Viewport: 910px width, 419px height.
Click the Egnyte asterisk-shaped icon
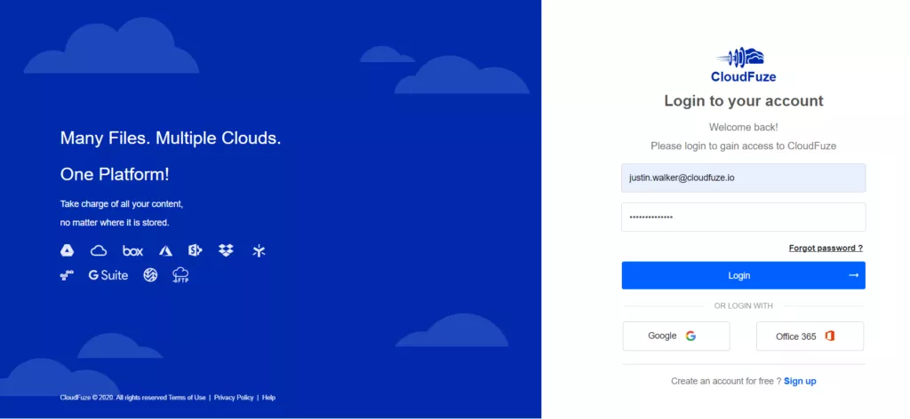[x=259, y=251]
